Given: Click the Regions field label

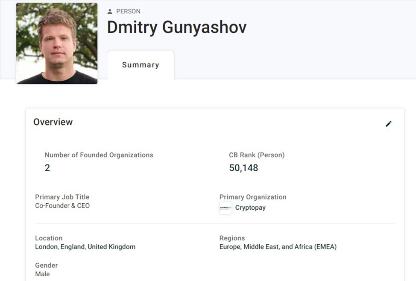Looking at the screenshot, I should tap(232, 238).
